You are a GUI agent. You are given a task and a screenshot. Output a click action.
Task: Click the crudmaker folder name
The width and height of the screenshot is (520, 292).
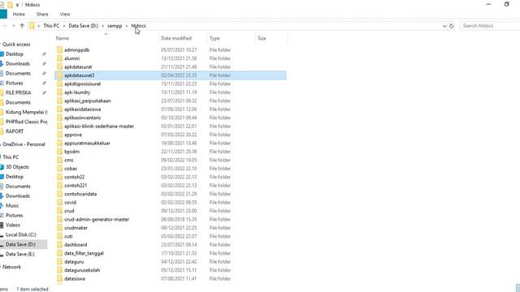coord(76,228)
